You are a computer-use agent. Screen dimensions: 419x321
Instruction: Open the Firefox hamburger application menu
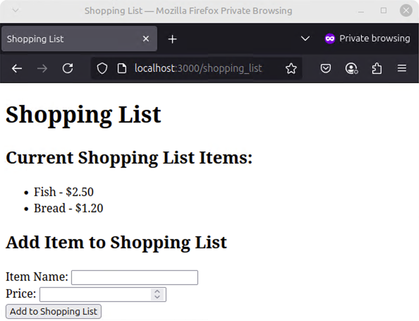[x=402, y=69]
